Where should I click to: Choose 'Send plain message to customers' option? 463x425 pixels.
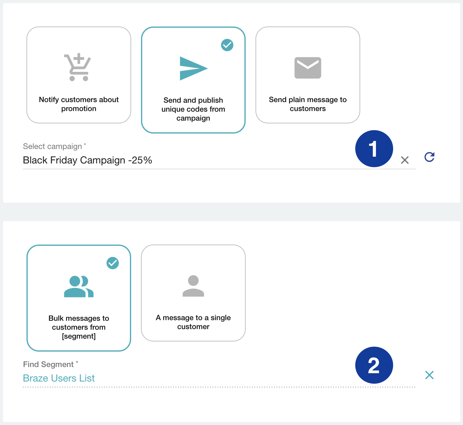[x=308, y=104]
